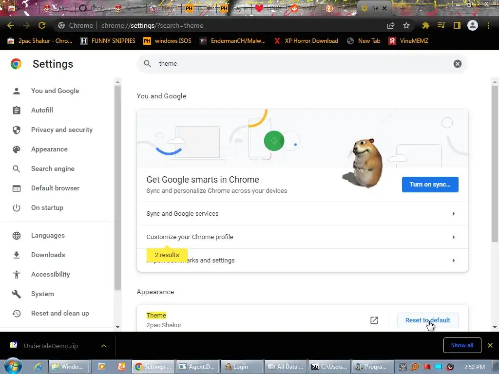Open the 2pac Shakur bookmark
This screenshot has width=499, height=374.
tap(40, 41)
